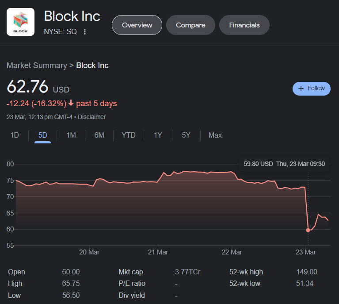Open the three-dot menu beside NYSE: SQ
Viewport: 339px width, 304px height.
[x=85, y=32]
